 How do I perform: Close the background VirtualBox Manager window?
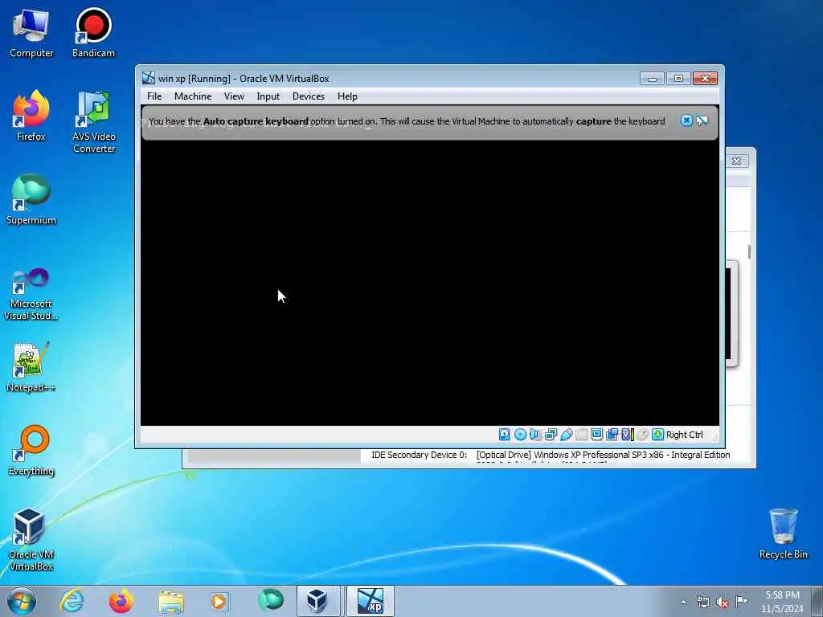point(736,161)
